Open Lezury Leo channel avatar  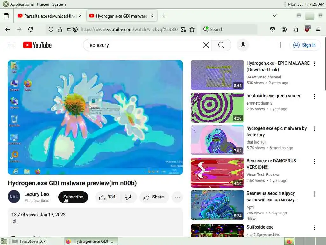click(x=14, y=197)
